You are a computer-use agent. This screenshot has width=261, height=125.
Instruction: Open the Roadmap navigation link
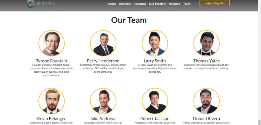(140, 4)
